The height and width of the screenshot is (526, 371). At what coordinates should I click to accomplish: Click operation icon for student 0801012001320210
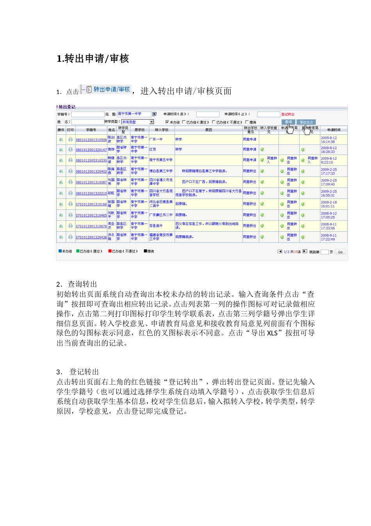click(x=61, y=193)
